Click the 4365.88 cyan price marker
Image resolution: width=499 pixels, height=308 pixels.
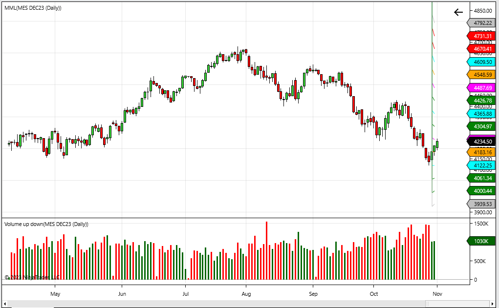[481, 113]
